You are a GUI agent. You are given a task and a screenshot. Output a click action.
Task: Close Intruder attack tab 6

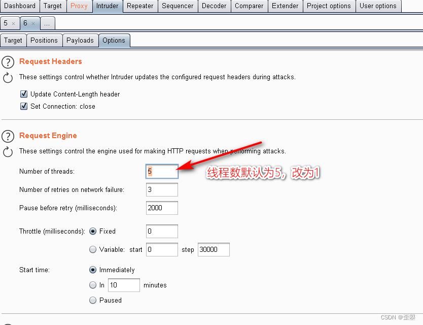[x=33, y=23]
